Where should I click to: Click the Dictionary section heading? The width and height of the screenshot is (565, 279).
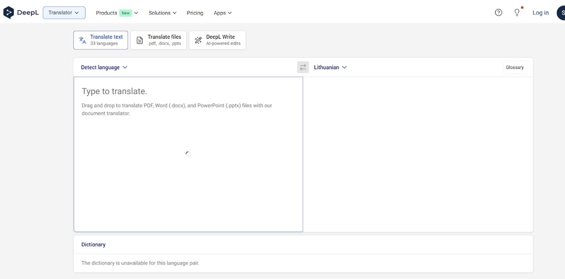93,244
